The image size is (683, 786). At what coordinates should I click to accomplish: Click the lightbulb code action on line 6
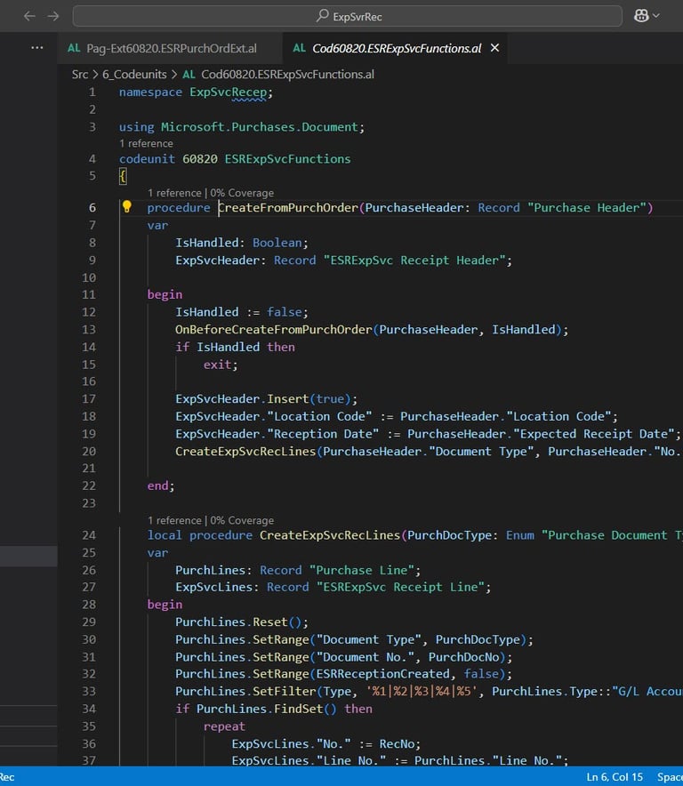click(x=127, y=207)
